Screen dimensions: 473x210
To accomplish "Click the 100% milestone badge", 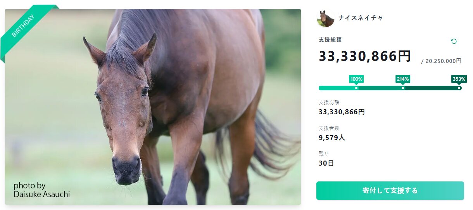I will point(356,79).
